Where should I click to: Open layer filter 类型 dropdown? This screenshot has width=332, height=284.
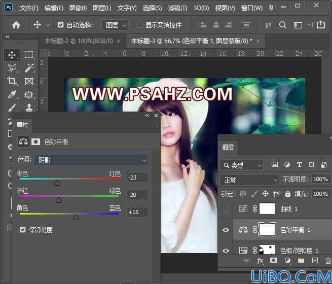click(242, 165)
